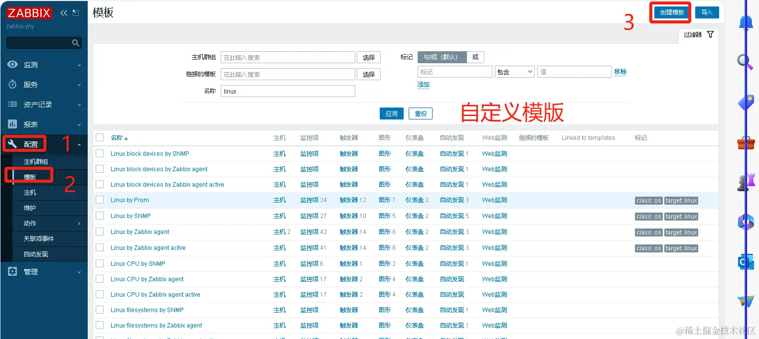Click the gear icon for 管理
This screenshot has width=759, height=339.
(12, 272)
